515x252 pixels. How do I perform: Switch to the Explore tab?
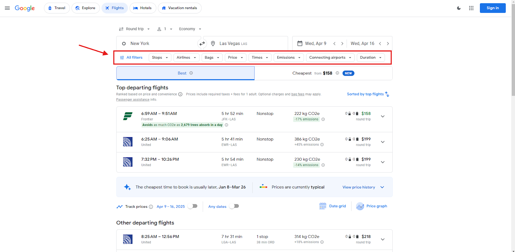pos(86,8)
